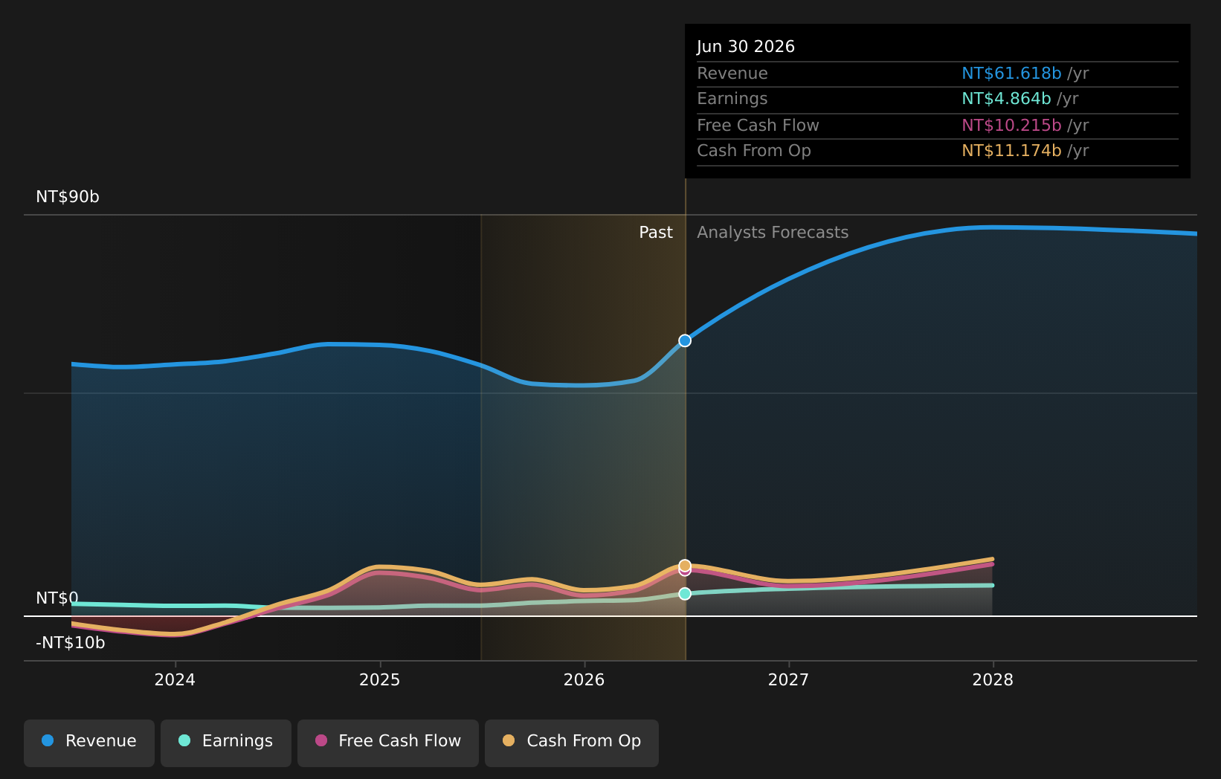Screen dimensions: 1221x779
Task: Click the 2028 x-axis label
Action: click(x=993, y=679)
